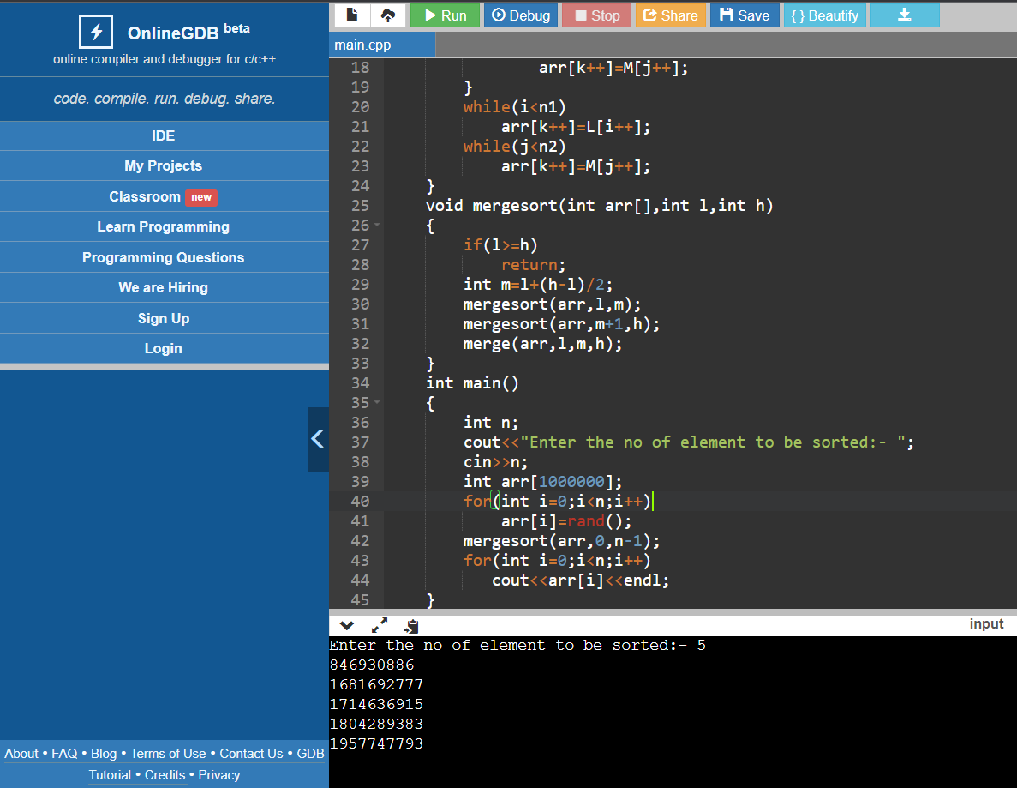
Task: Open the Classroom sidebar item
Action: (x=164, y=196)
